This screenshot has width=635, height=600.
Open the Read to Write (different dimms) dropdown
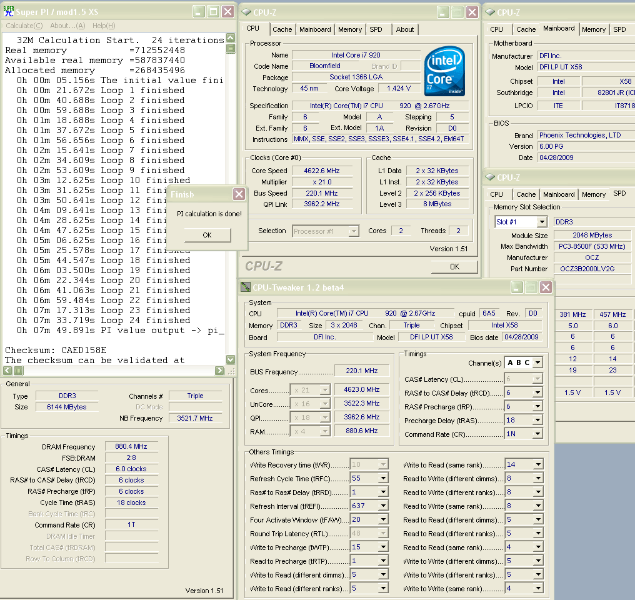pos(537,479)
